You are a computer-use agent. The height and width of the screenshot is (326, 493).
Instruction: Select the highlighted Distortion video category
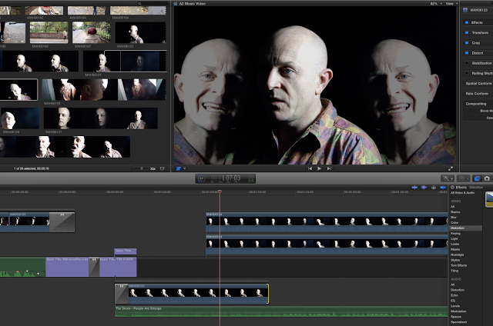(465, 228)
